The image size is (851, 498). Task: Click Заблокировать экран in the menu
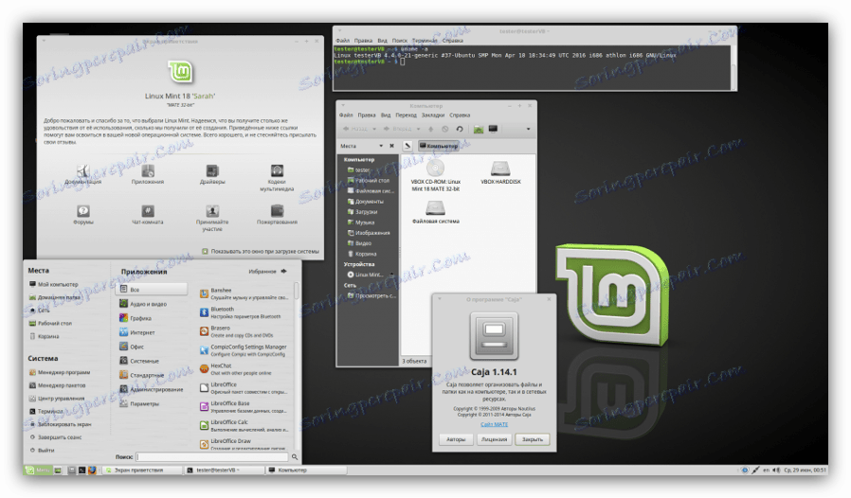(60, 424)
